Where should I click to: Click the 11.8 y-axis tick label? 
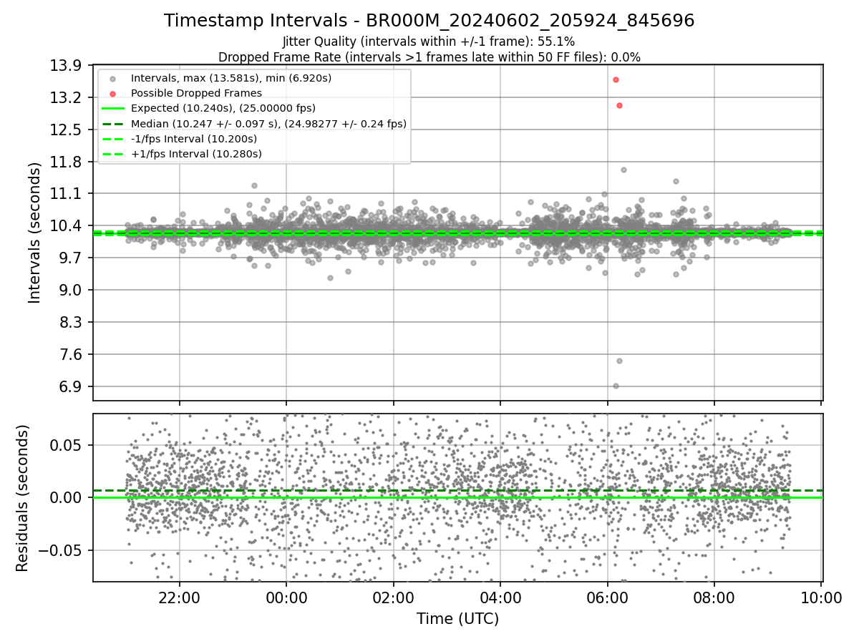click(67, 162)
